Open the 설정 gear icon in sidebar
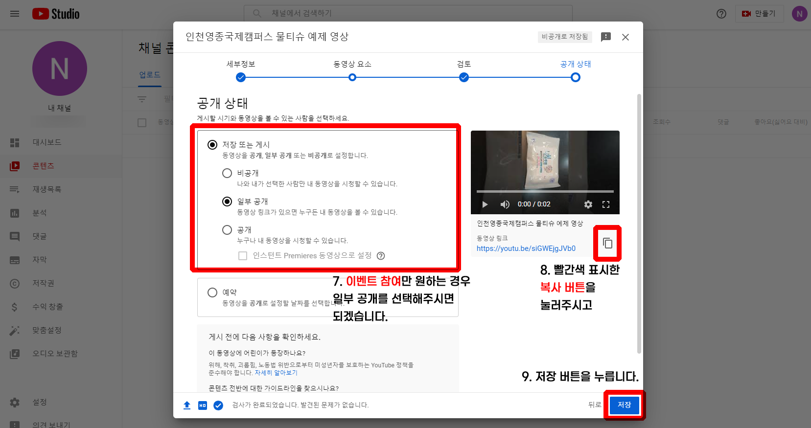The width and height of the screenshot is (811, 428). [15, 402]
